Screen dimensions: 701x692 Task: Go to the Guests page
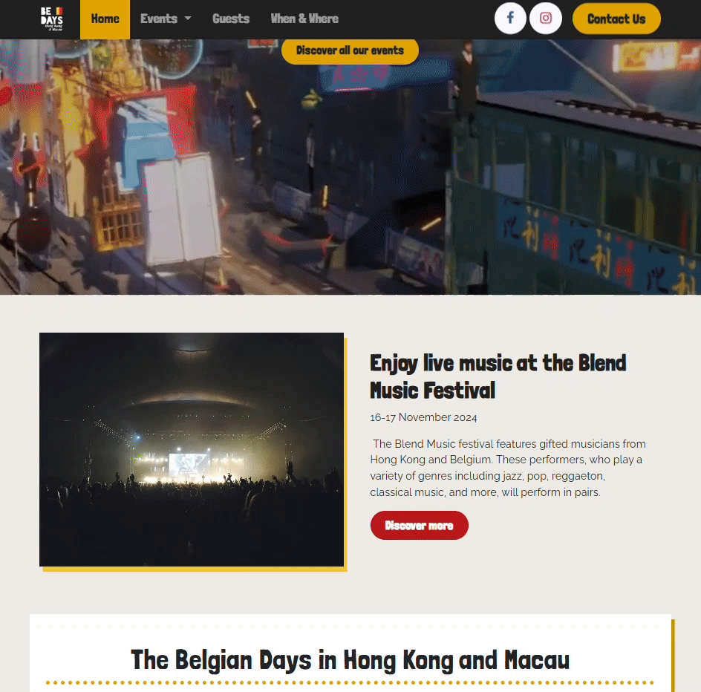(x=231, y=19)
